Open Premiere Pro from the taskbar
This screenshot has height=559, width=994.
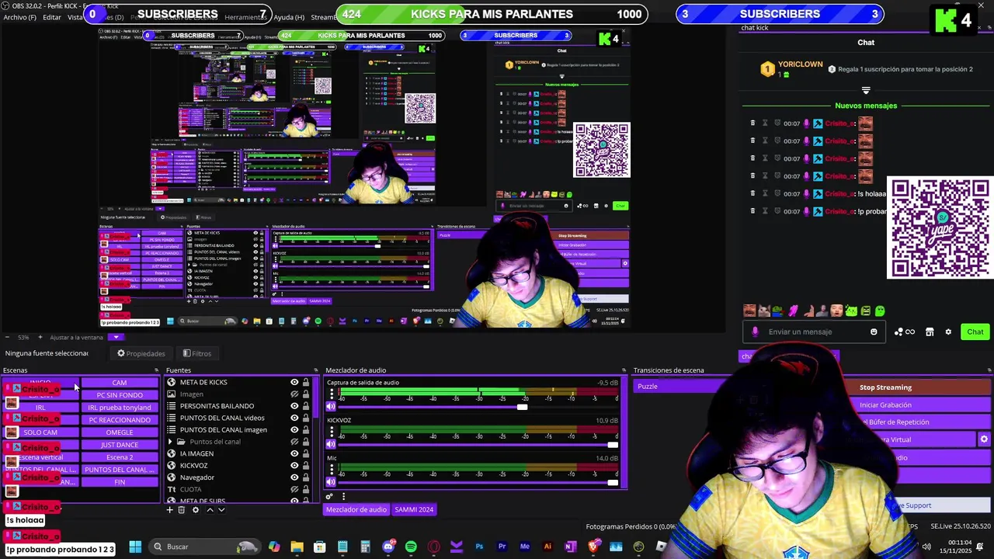point(502,547)
